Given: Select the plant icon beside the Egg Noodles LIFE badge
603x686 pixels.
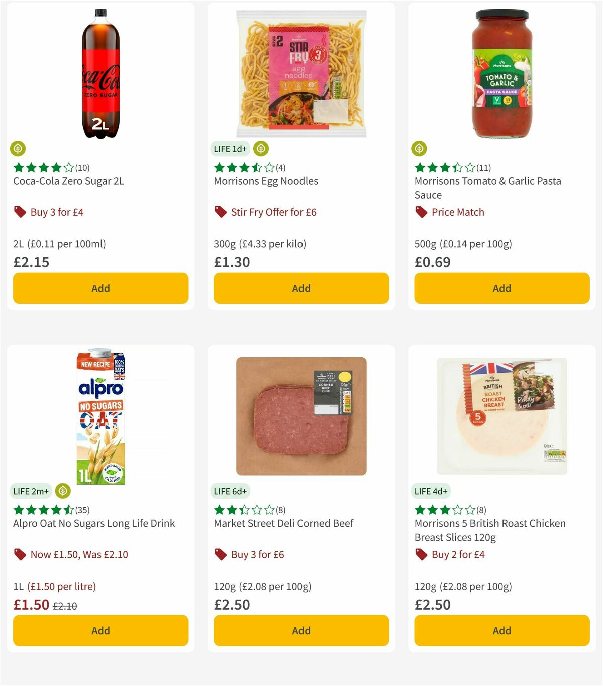Looking at the screenshot, I should tap(261, 148).
